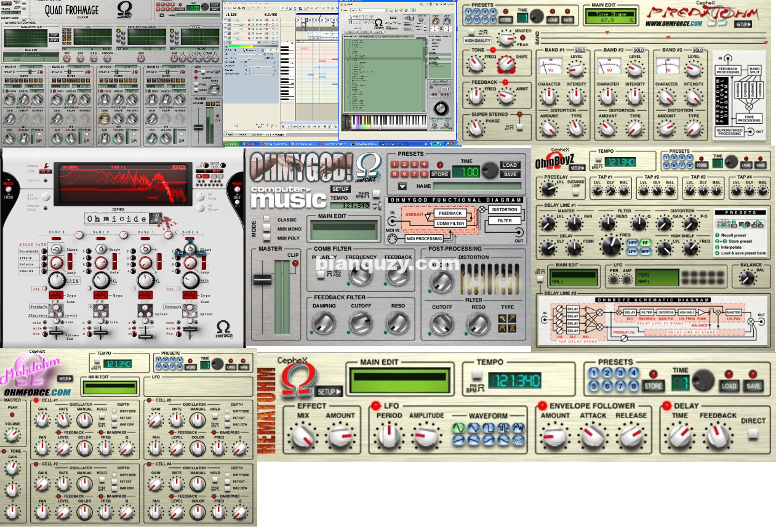The height and width of the screenshot is (529, 776).
Task: Click the MAIN EDIT display in Nematohm
Action: tap(400, 380)
